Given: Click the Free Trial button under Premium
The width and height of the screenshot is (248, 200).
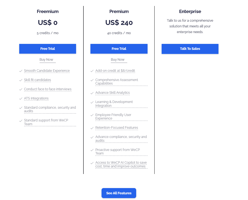Looking at the screenshot, I should (x=119, y=49).
